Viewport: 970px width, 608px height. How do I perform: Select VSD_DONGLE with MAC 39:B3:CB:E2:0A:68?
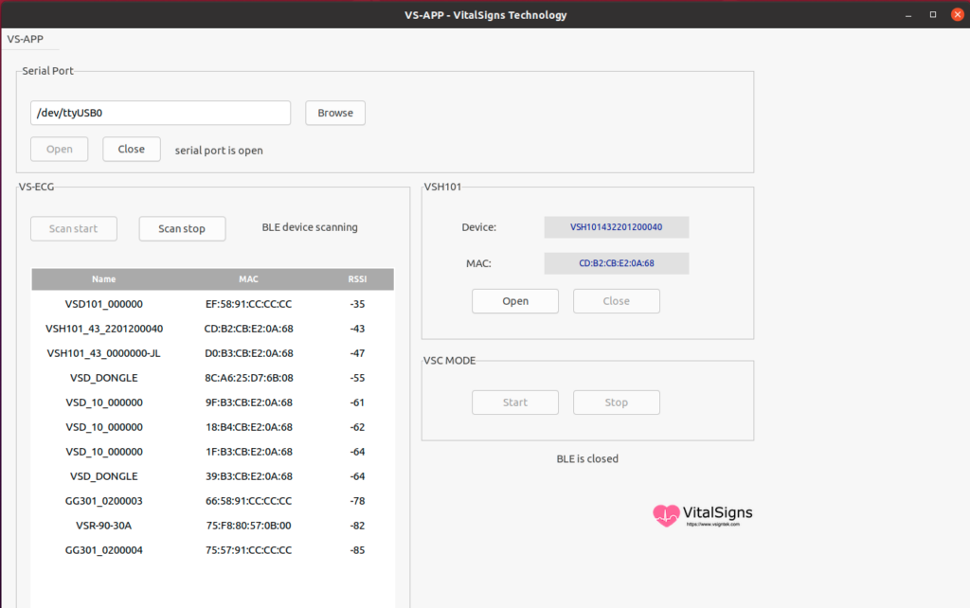click(x=212, y=476)
